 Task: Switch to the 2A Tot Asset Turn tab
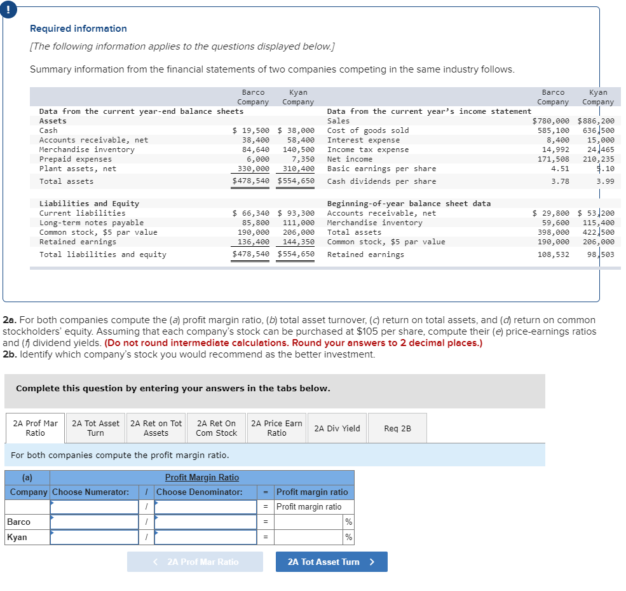point(95,428)
